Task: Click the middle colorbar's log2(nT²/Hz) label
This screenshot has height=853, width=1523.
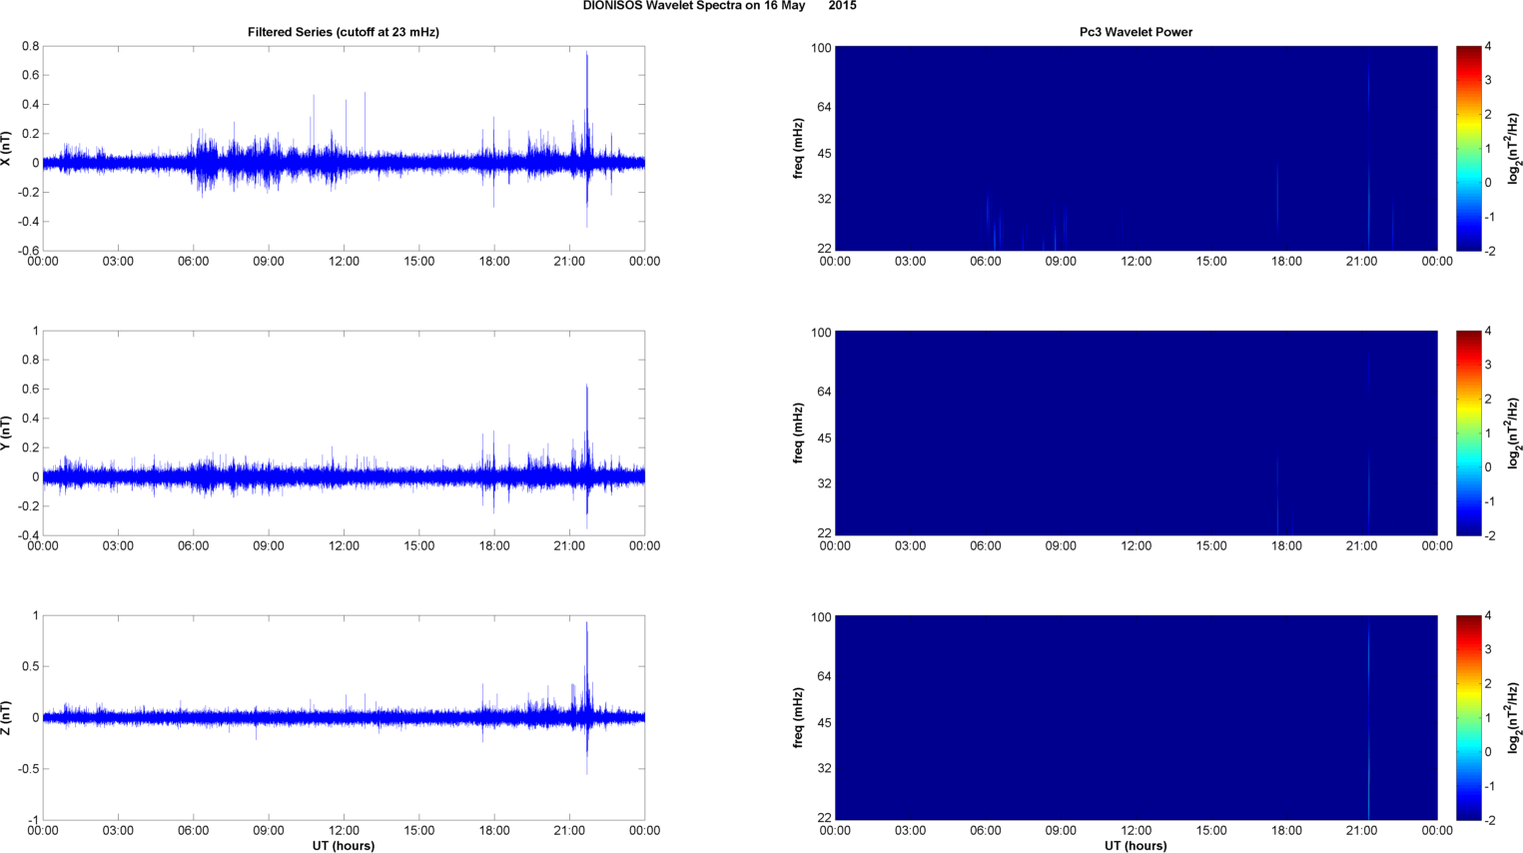Action: click(x=1514, y=433)
